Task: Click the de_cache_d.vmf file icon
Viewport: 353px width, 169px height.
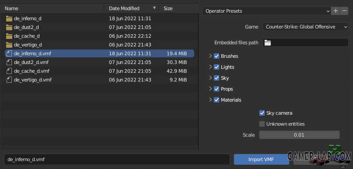Action: (x=9, y=71)
